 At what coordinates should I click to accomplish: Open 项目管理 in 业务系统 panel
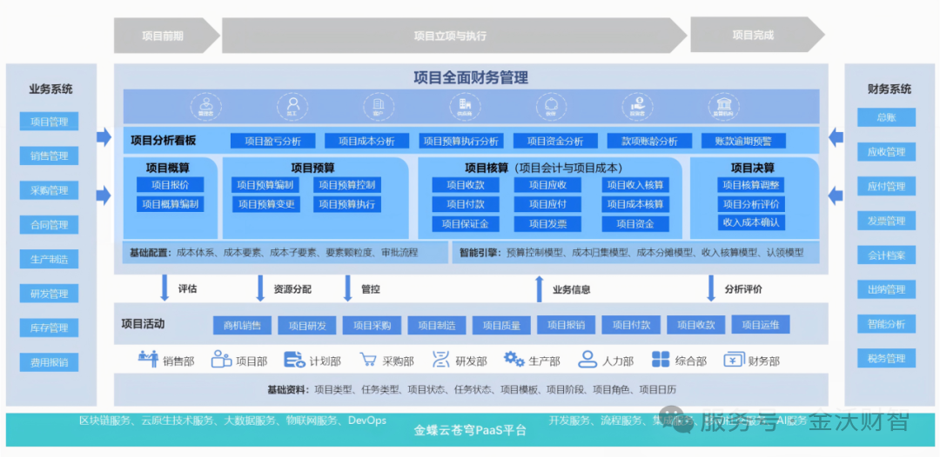point(49,122)
